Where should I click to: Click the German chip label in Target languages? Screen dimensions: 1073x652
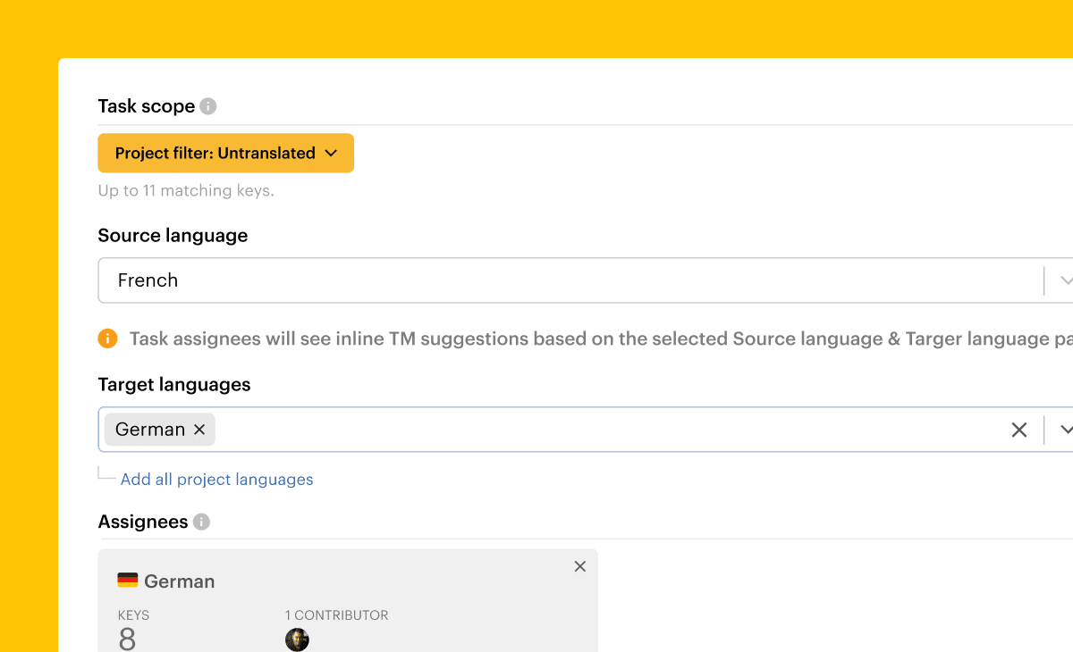tap(150, 430)
